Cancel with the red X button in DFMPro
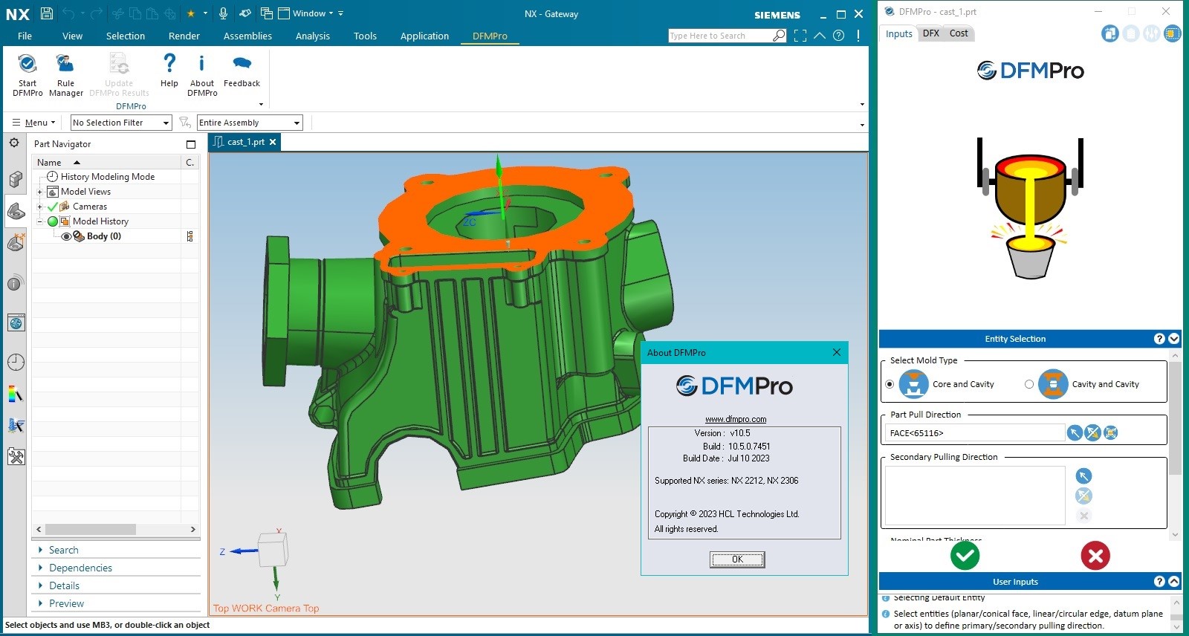 1095,555
